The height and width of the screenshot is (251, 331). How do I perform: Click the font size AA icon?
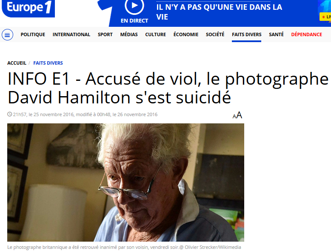(x=237, y=115)
